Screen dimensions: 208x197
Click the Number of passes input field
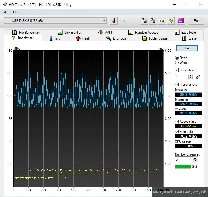pos(184,159)
